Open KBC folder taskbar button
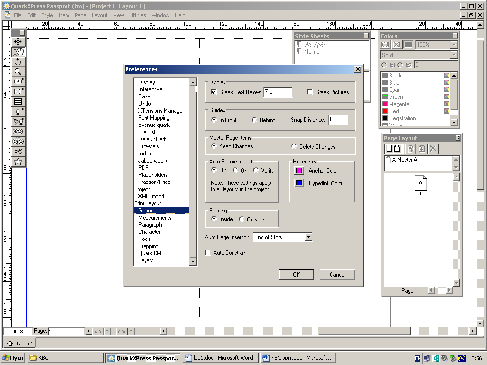This screenshot has height=365, width=487. tap(66, 358)
